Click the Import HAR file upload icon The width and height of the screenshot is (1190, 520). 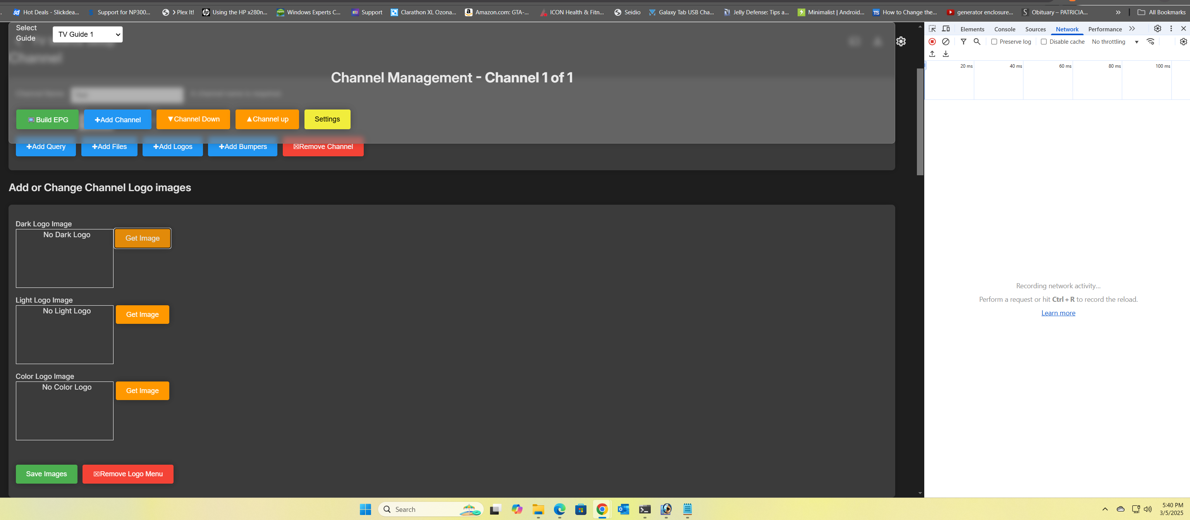click(932, 54)
